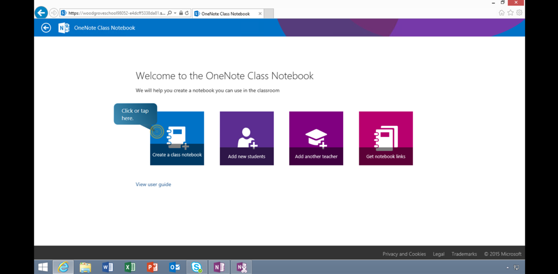Screen dimensions: 558x274
Task: Open a new browser tab
Action: (x=268, y=13)
